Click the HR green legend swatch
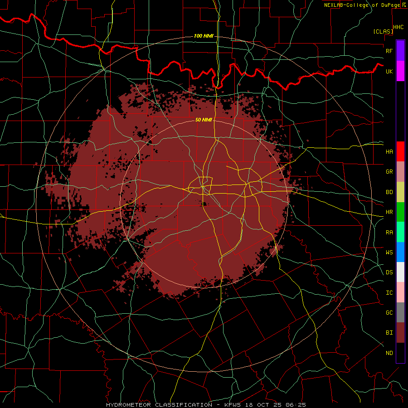The height and width of the screenshot is (408, 408). click(400, 212)
